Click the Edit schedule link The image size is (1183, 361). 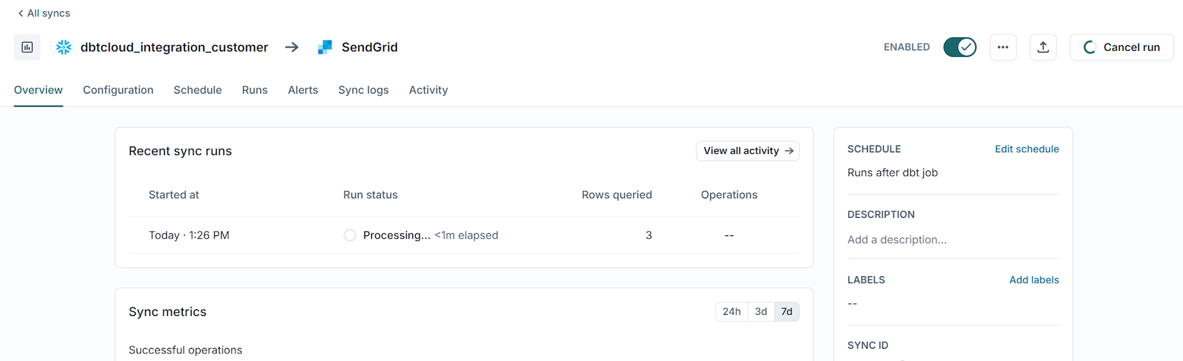pos(1027,149)
